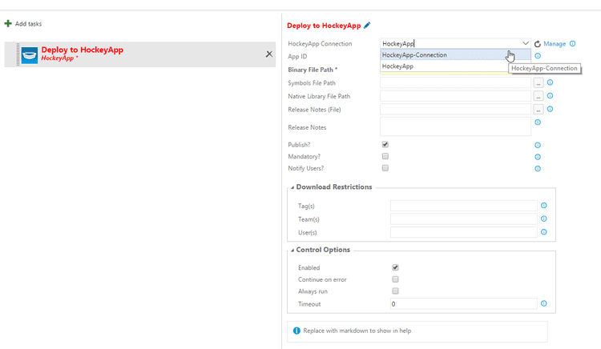Screen dimensions: 601x349
Task: Check the Mandatory? checkbox
Action: coord(385,156)
